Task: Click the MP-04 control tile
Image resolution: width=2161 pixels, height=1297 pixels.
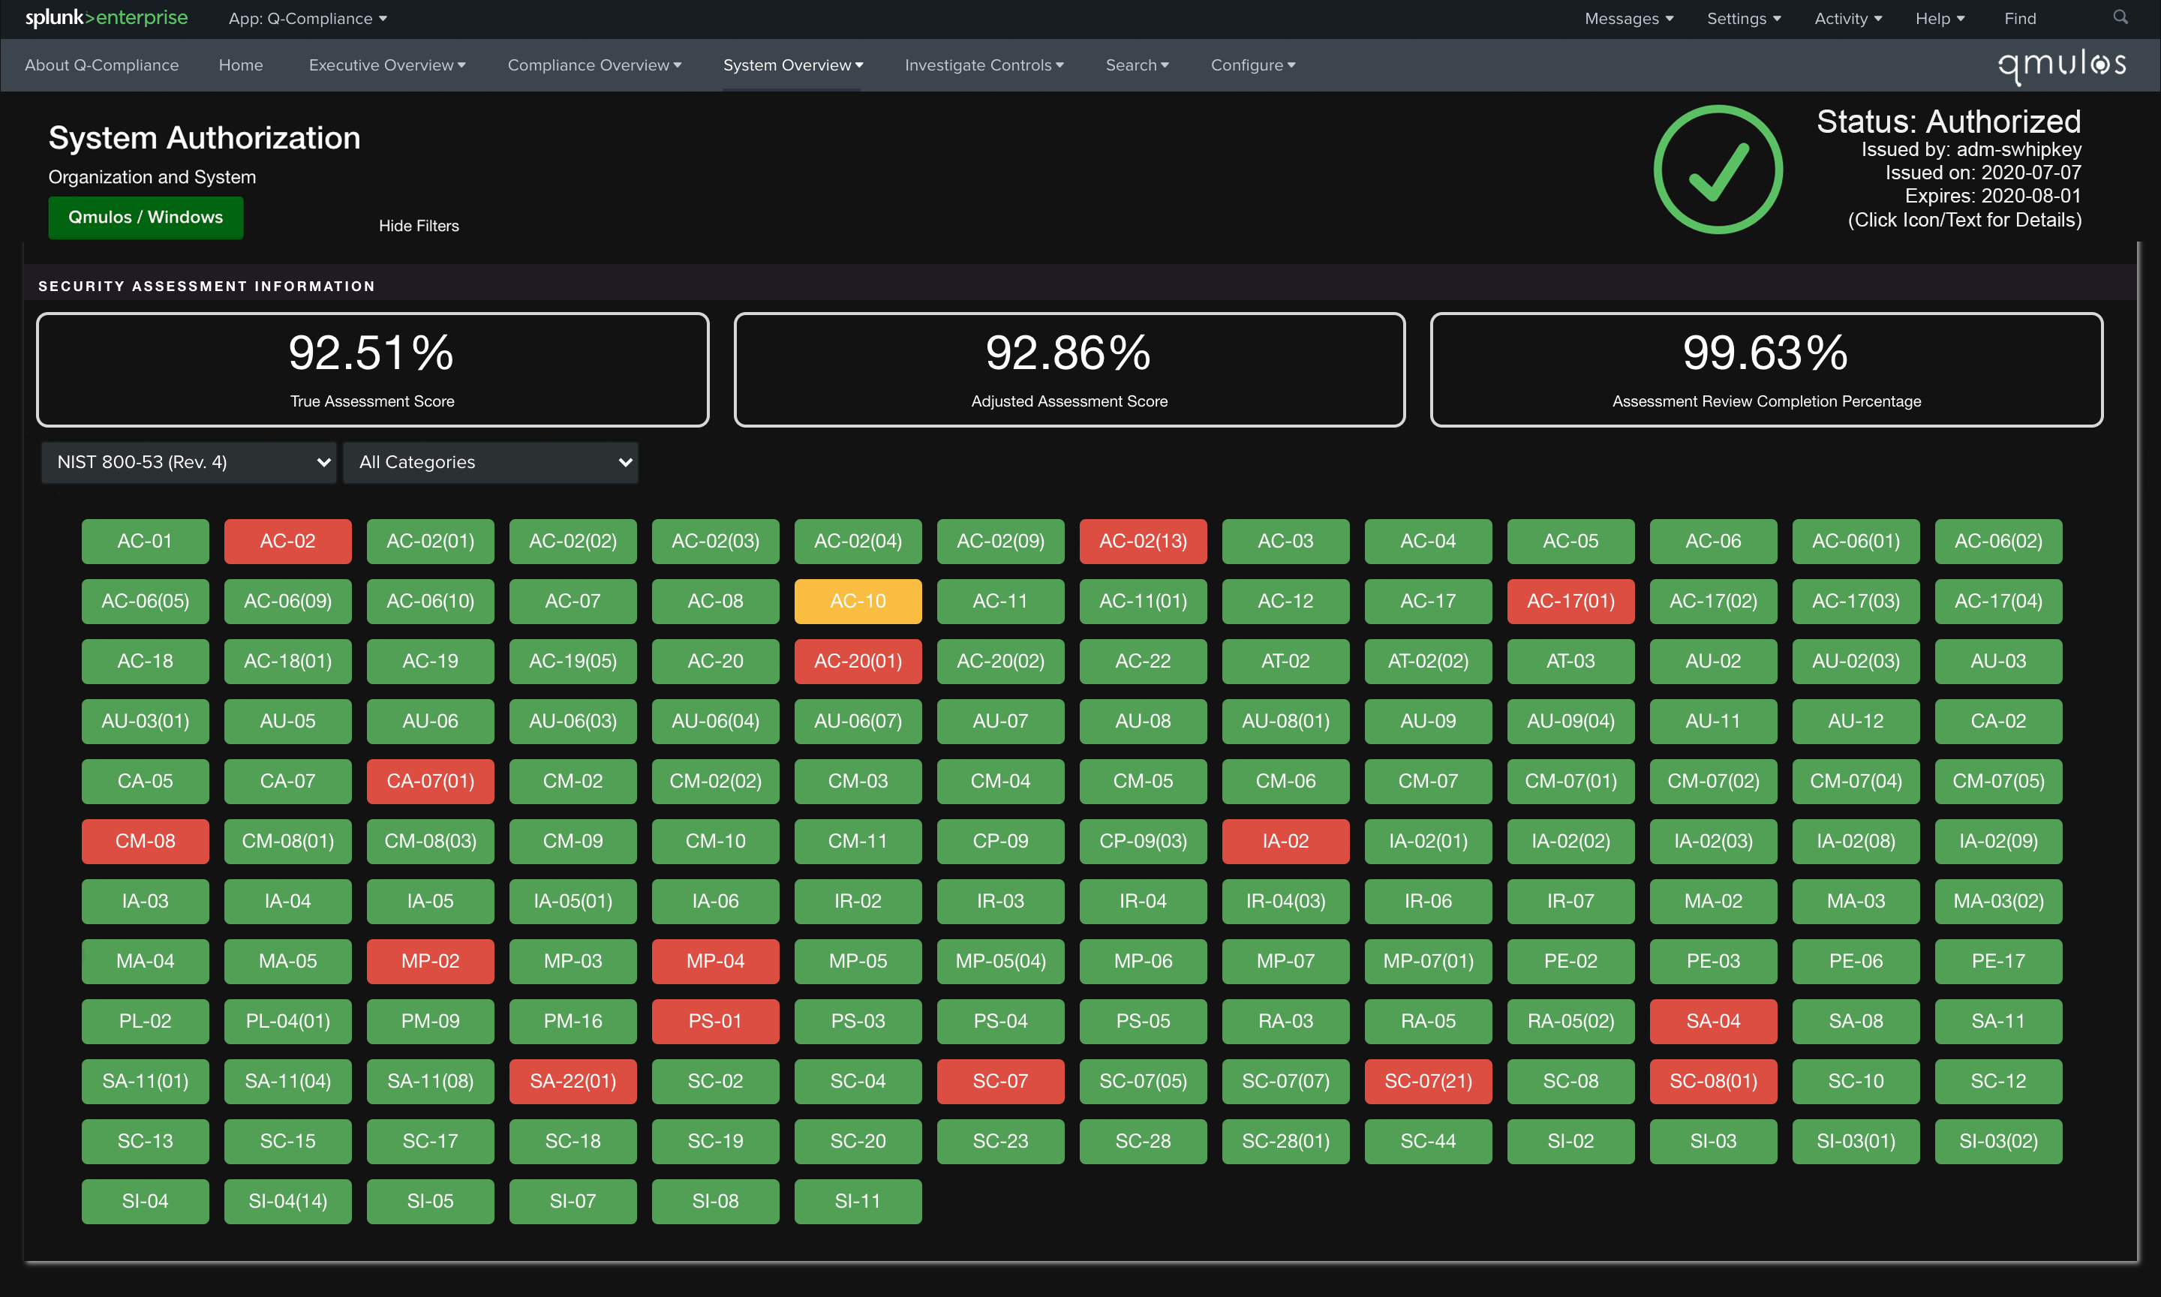Action: coord(715,962)
